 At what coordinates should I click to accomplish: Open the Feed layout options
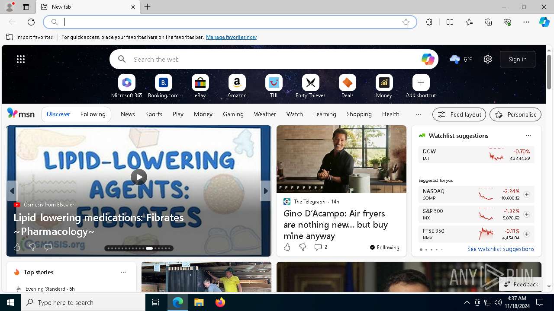(x=459, y=114)
